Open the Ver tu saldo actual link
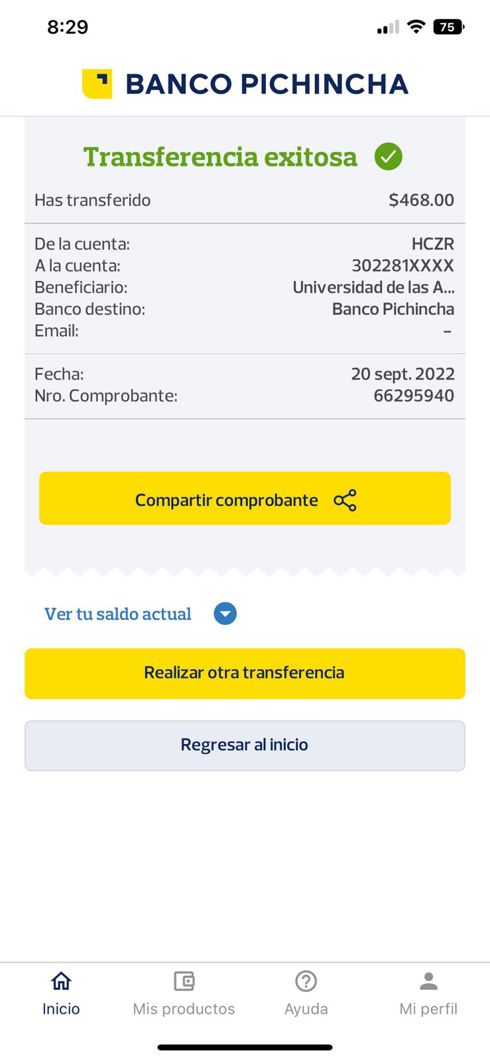Image resolution: width=490 pixels, height=1060 pixels. tap(118, 614)
